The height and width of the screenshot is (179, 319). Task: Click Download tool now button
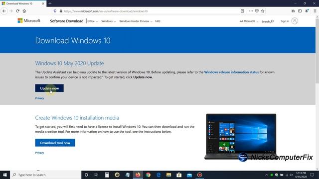[55, 143]
